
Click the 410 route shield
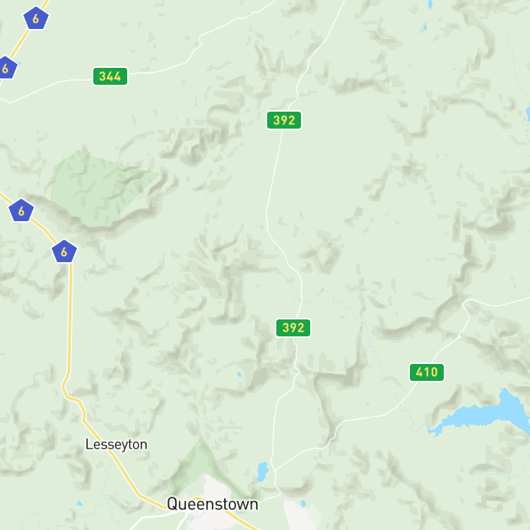427,372
